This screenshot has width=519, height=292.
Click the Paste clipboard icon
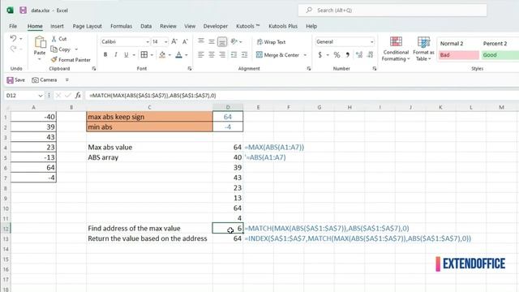pyautogui.click(x=40, y=42)
